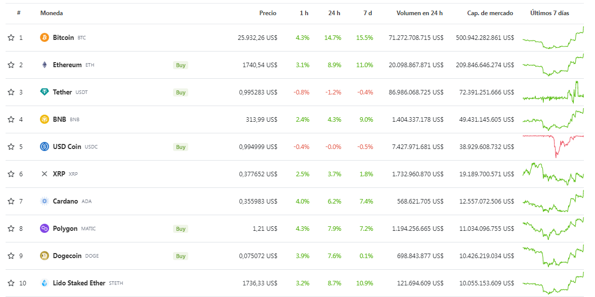This screenshot has height=297, width=595.
Task: Click the Lido Staked Ether logo icon
Action: tap(45, 283)
